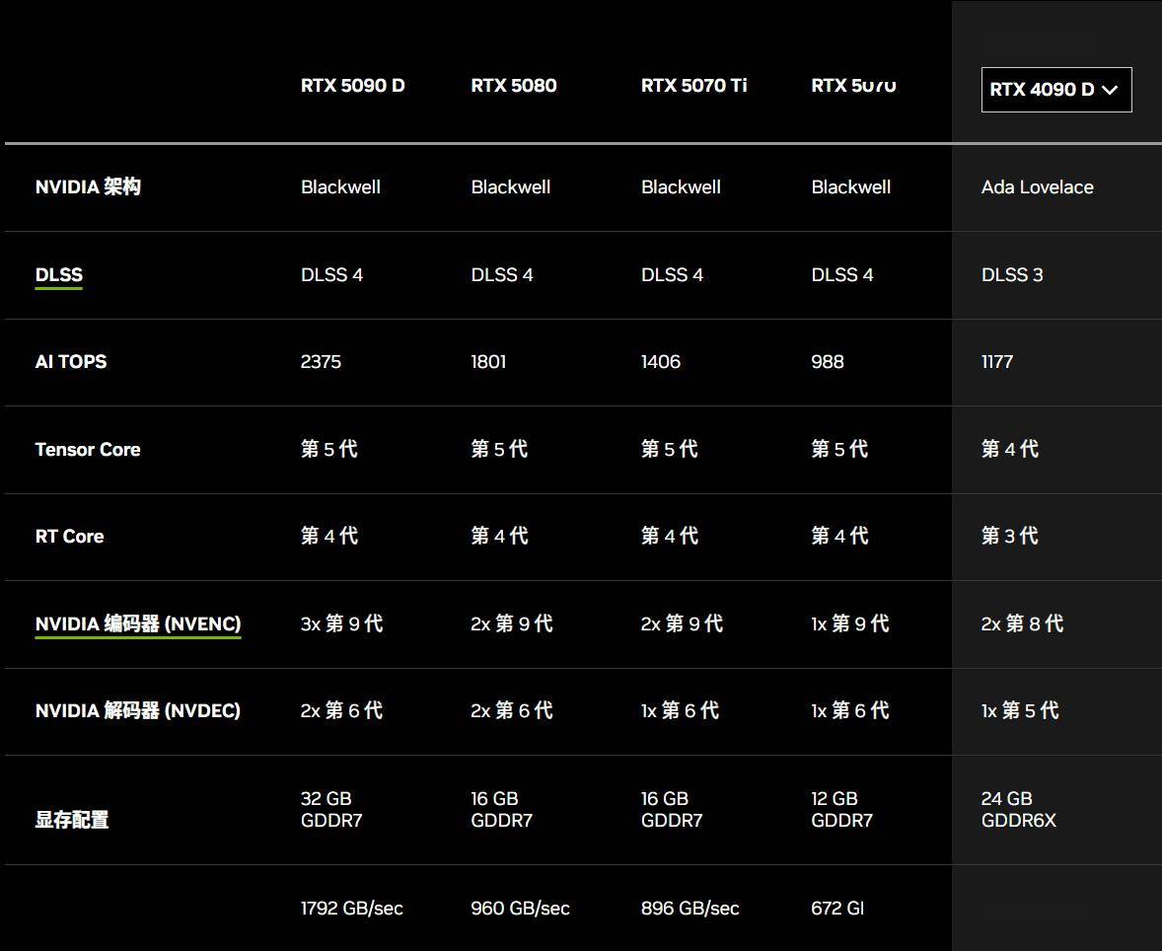
Task: Open the underlined DLSS link
Action: pos(58,275)
